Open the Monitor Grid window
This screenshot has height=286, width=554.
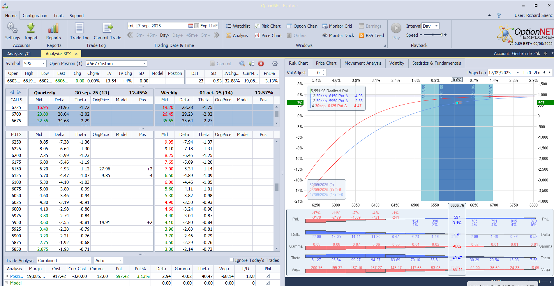click(337, 26)
